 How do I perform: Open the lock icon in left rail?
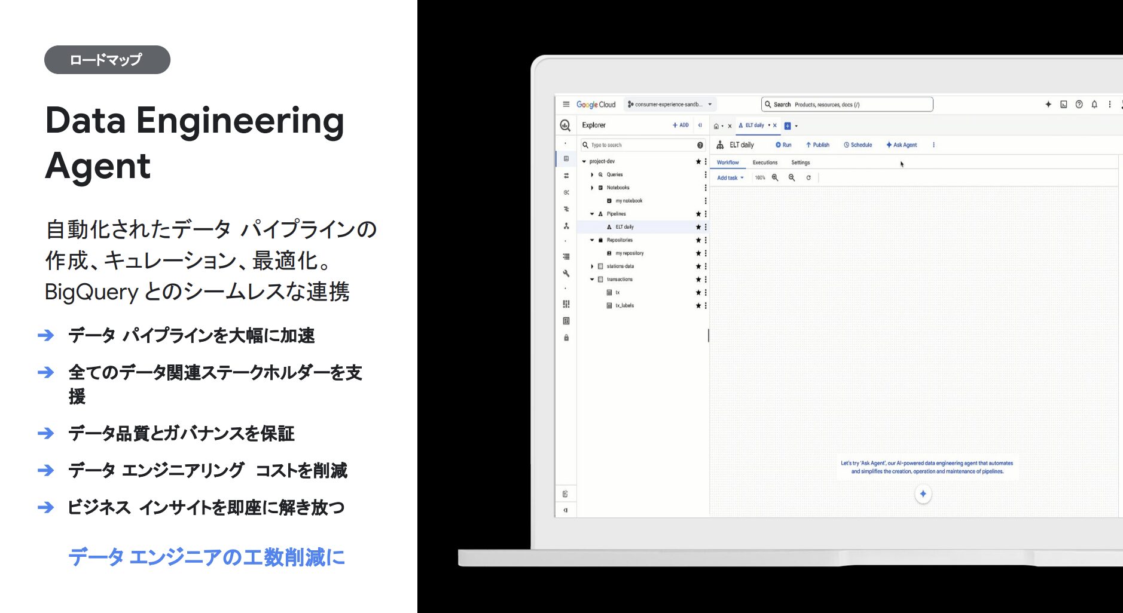click(566, 338)
